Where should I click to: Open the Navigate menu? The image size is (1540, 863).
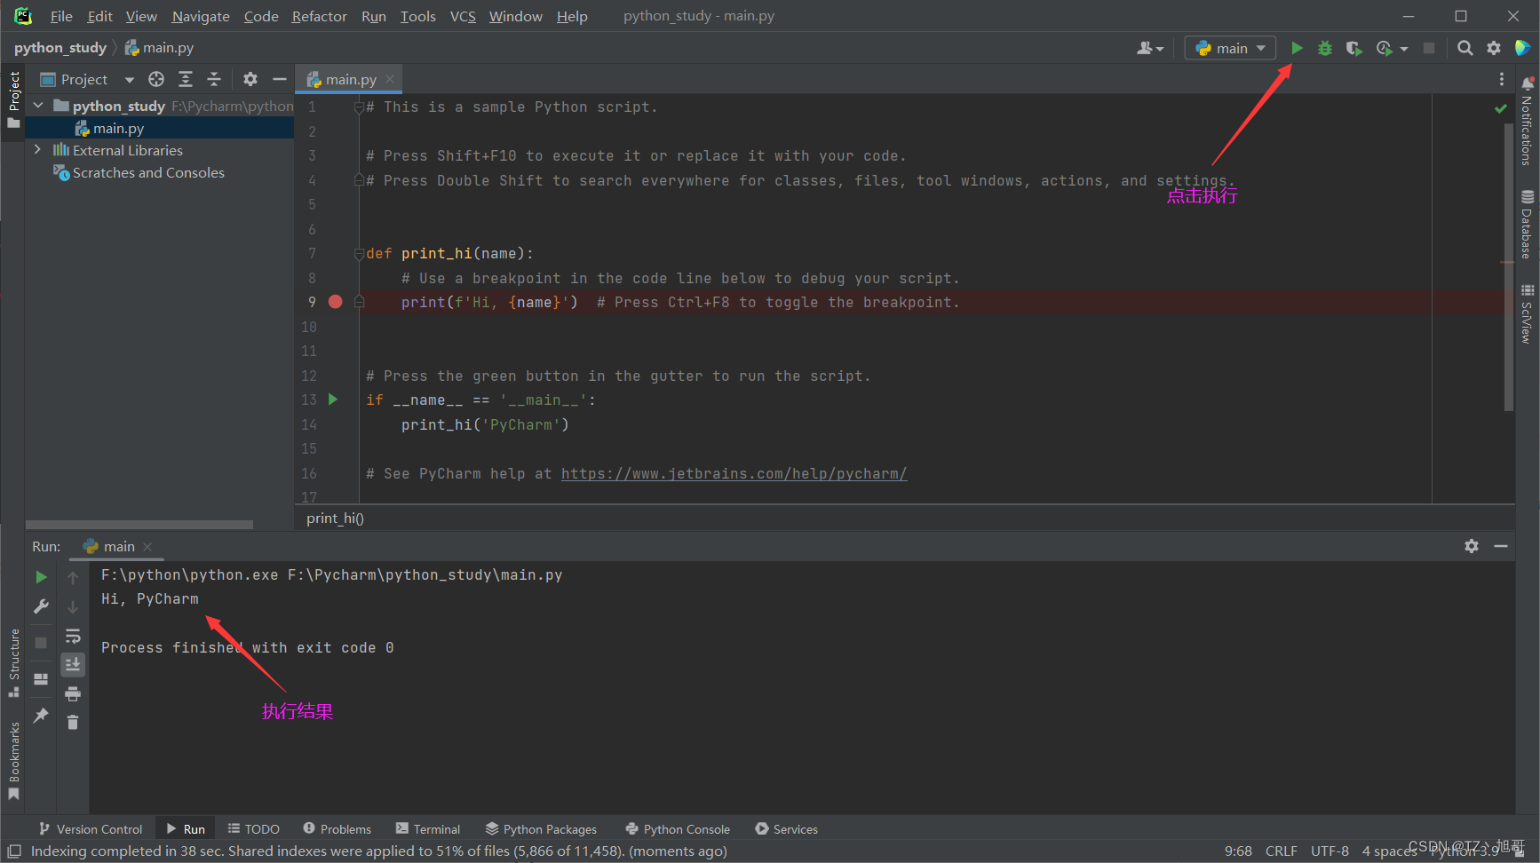click(x=201, y=16)
